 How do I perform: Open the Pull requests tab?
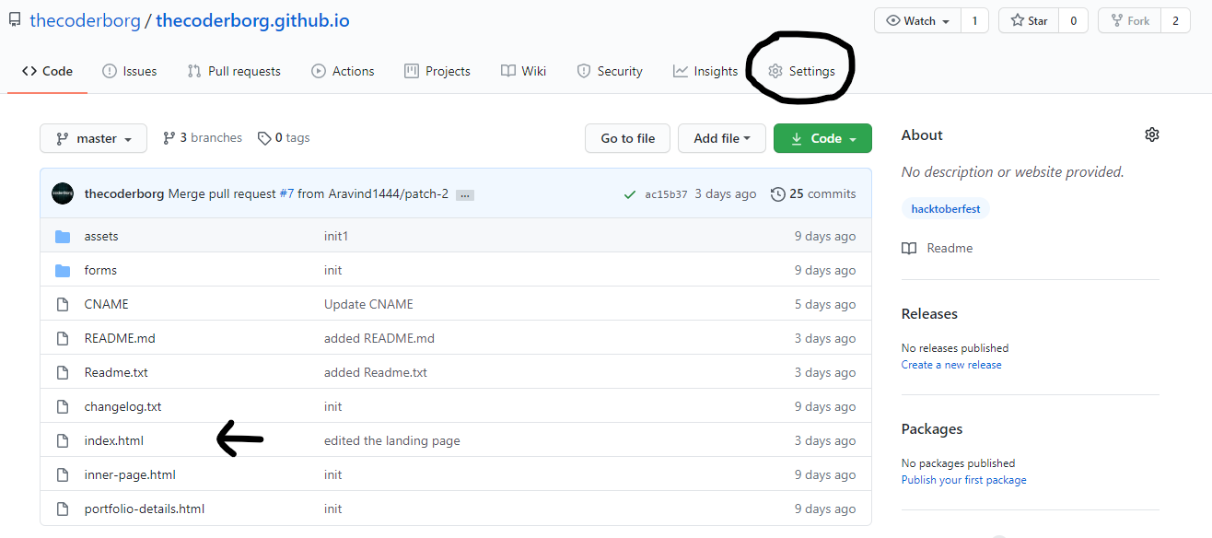tap(234, 71)
